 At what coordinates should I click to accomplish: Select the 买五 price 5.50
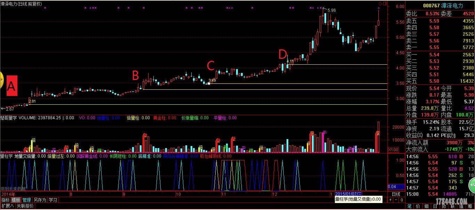[434, 81]
